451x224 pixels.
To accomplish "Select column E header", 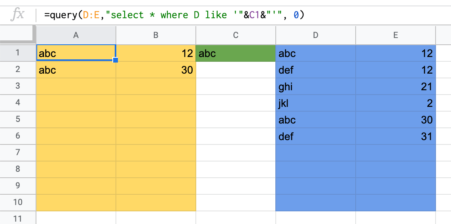I will point(395,35).
